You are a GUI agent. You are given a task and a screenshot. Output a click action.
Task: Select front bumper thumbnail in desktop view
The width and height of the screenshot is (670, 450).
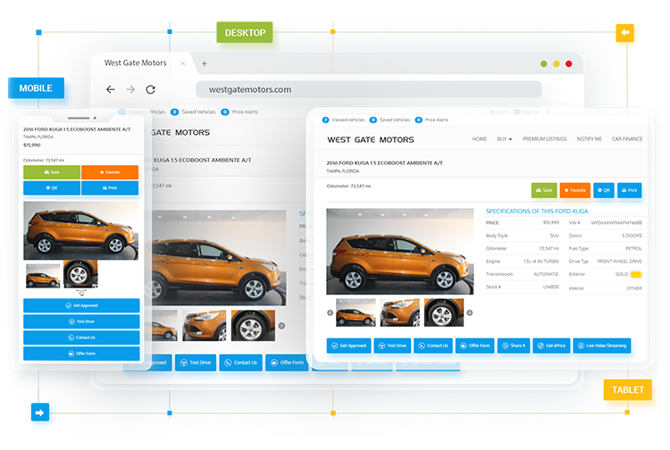[205, 325]
